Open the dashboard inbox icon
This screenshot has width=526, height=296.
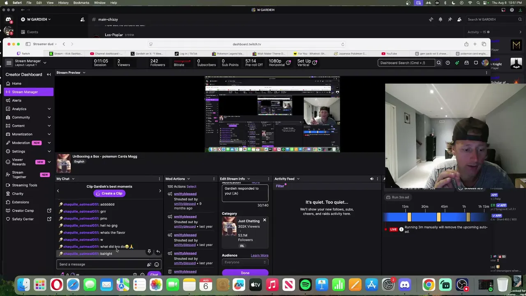tap(466, 63)
